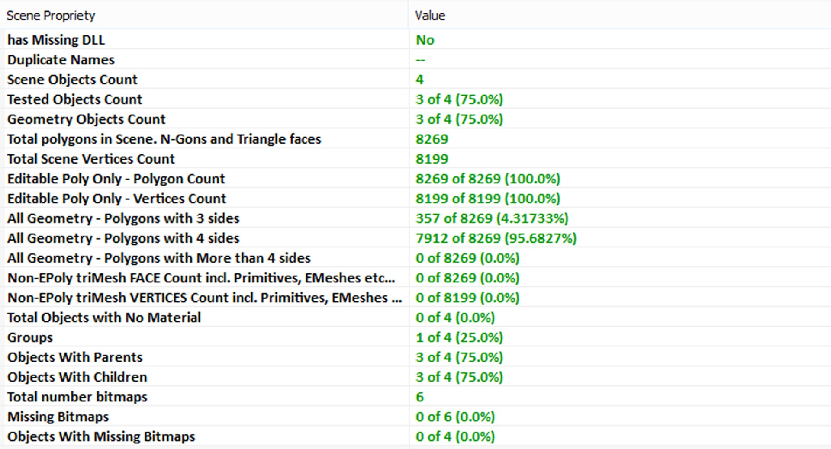Click the Groups value '1 of 4 (25.0%)'
The height and width of the screenshot is (449, 831).
[x=459, y=337]
